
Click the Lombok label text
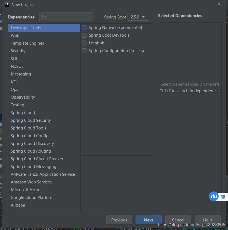96,43
